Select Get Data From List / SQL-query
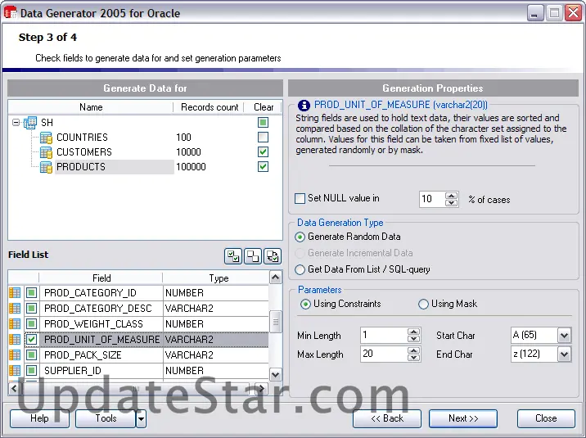Screen dimensions: 586x438 [300, 269]
